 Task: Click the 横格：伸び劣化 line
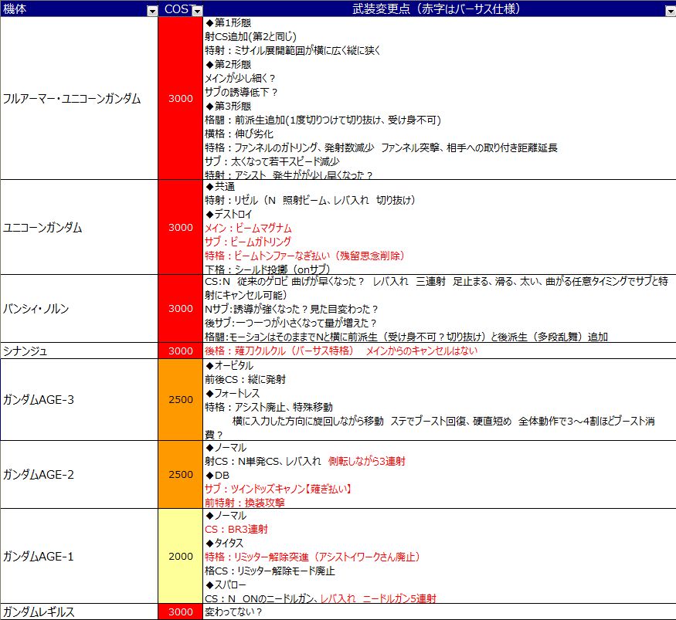[239, 134]
